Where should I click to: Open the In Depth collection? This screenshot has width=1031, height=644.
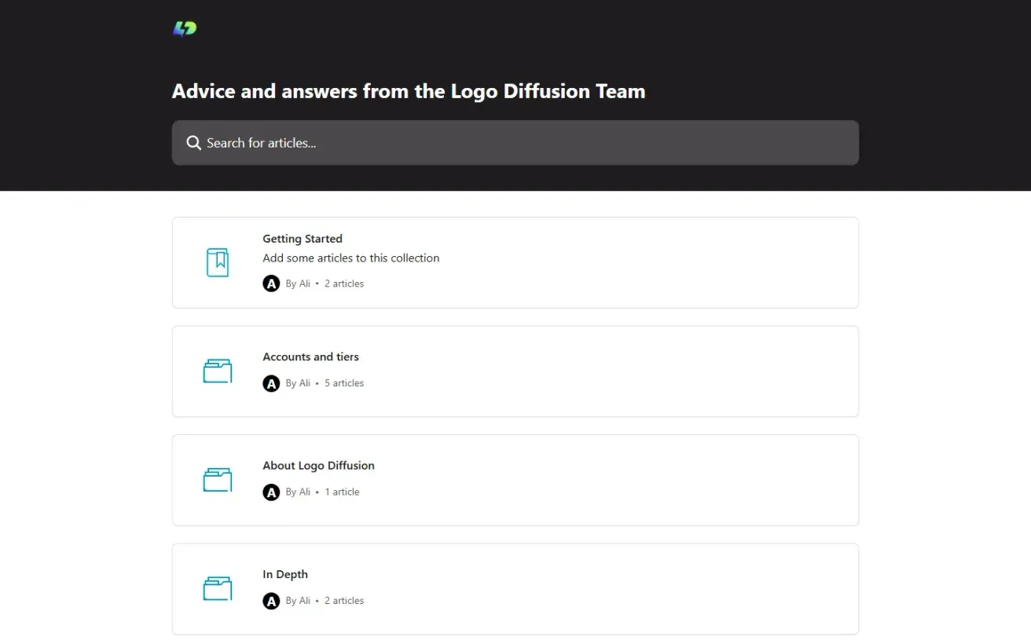pos(515,589)
